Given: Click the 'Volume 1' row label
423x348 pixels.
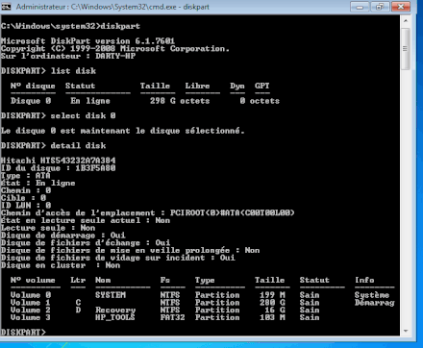Looking at the screenshot, I should 31,303.
